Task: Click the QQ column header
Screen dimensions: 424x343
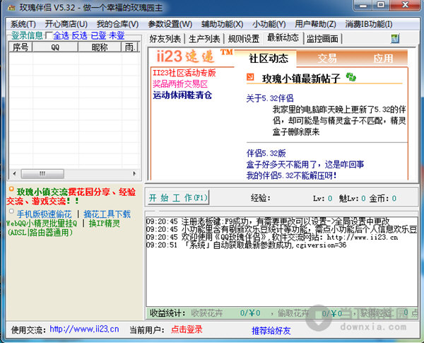Action: 55,47
